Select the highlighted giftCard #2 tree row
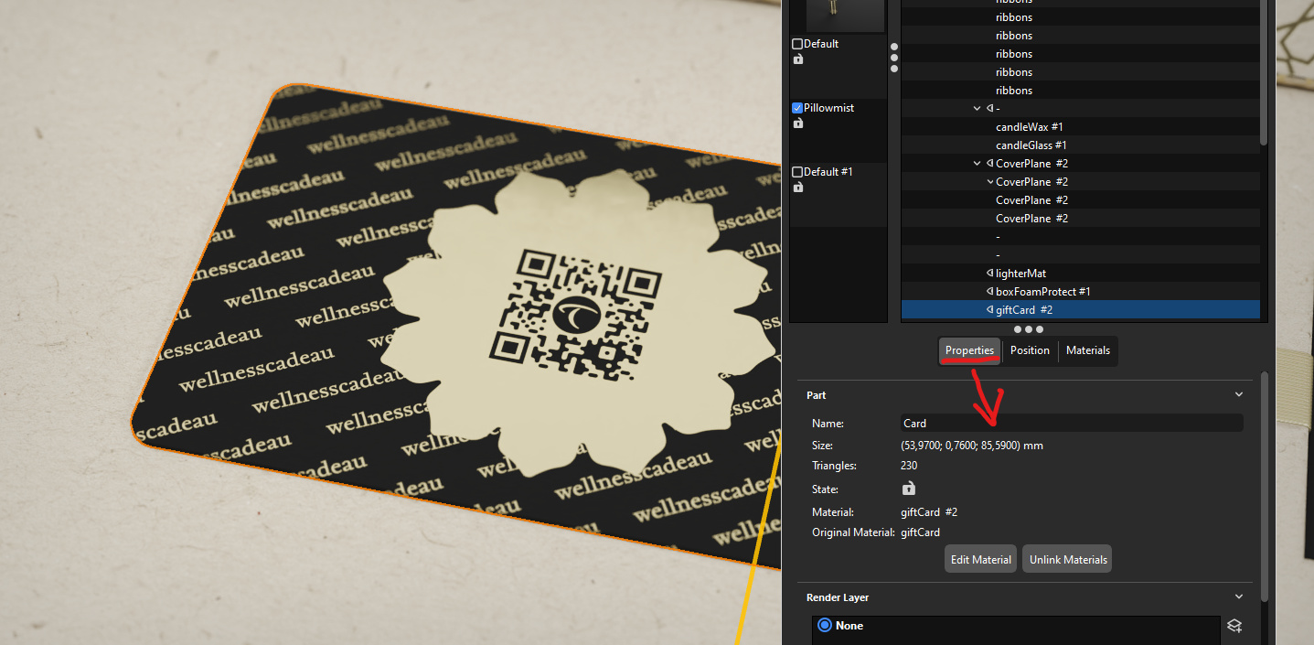This screenshot has width=1314, height=645. pos(1080,310)
